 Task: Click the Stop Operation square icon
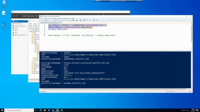(x=73, y=20)
